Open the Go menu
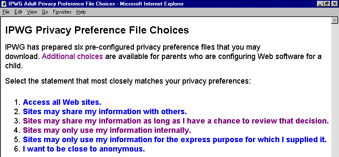Screen dimensions: 339x157 point(45,12)
